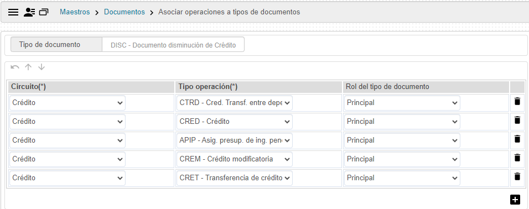Delete the APIP operation row
529x209 pixels.
[517, 139]
